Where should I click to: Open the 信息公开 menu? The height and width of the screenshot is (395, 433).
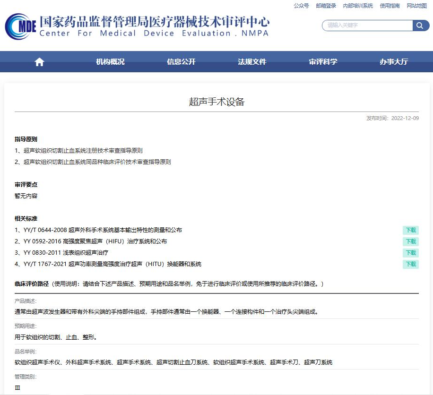pos(181,62)
